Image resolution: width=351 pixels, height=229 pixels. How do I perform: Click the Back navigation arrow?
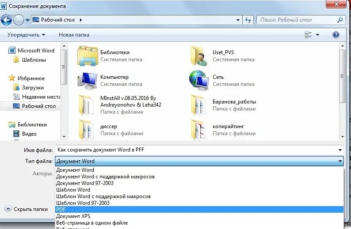[x=6, y=20]
